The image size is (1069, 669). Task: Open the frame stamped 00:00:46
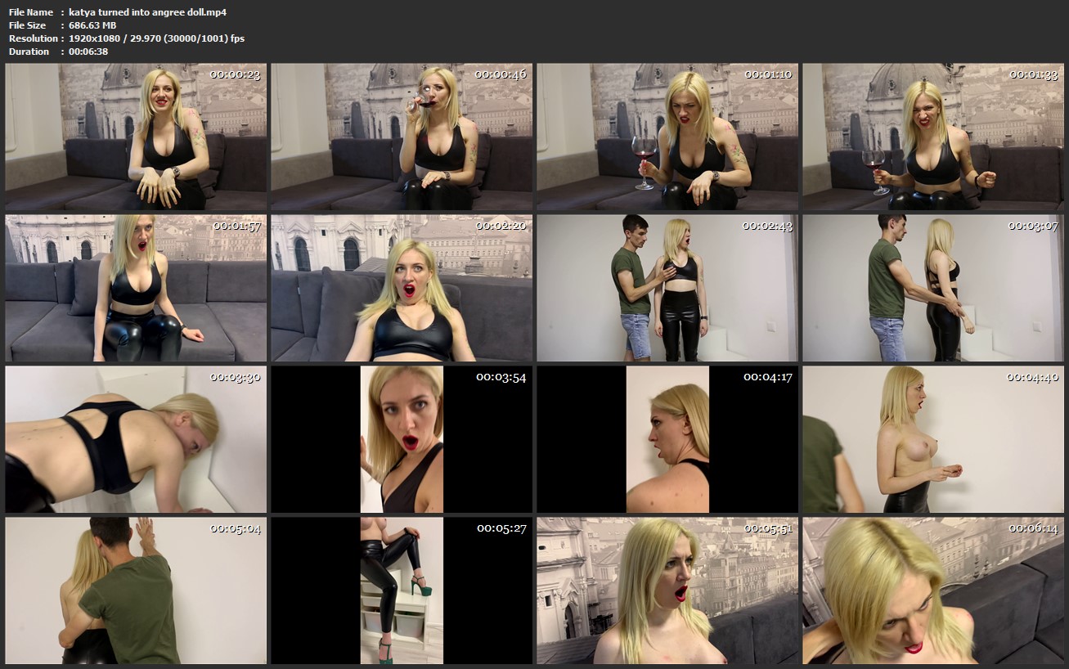[402, 137]
